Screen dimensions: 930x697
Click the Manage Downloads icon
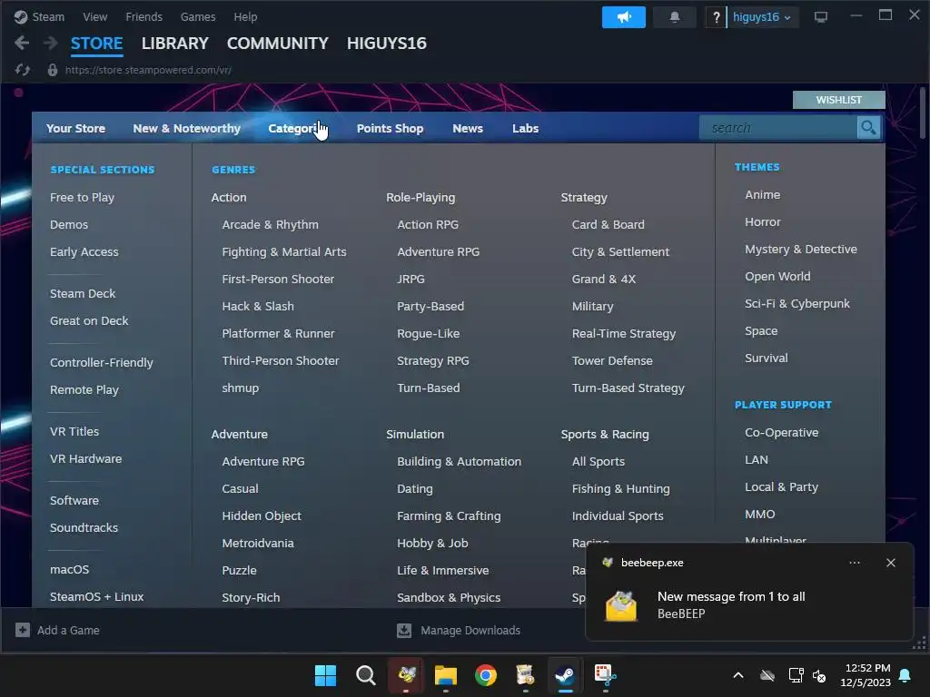coord(404,630)
